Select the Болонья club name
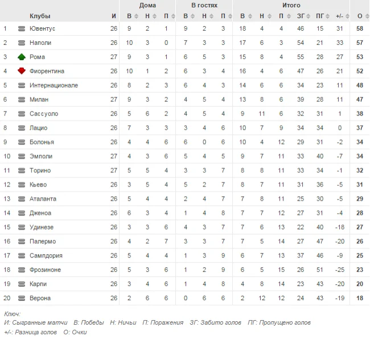 point(42,142)
